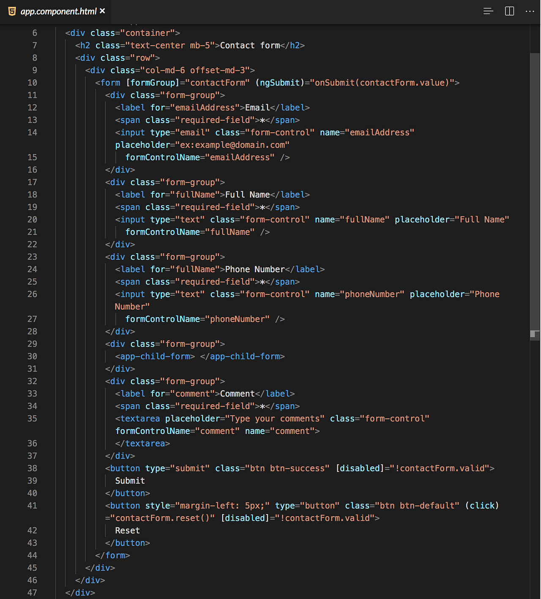Close the app.component.html tab
This screenshot has height=599, width=541.
(102, 11)
